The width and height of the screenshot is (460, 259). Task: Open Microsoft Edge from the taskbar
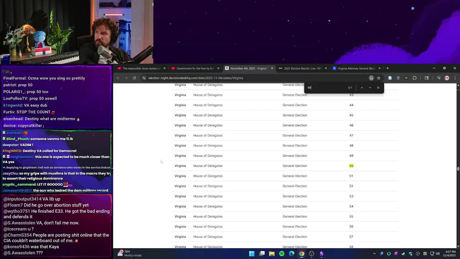(x=291, y=254)
